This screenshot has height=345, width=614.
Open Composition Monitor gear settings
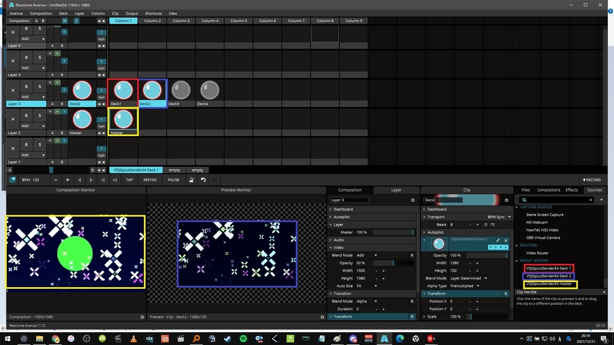pos(142,317)
